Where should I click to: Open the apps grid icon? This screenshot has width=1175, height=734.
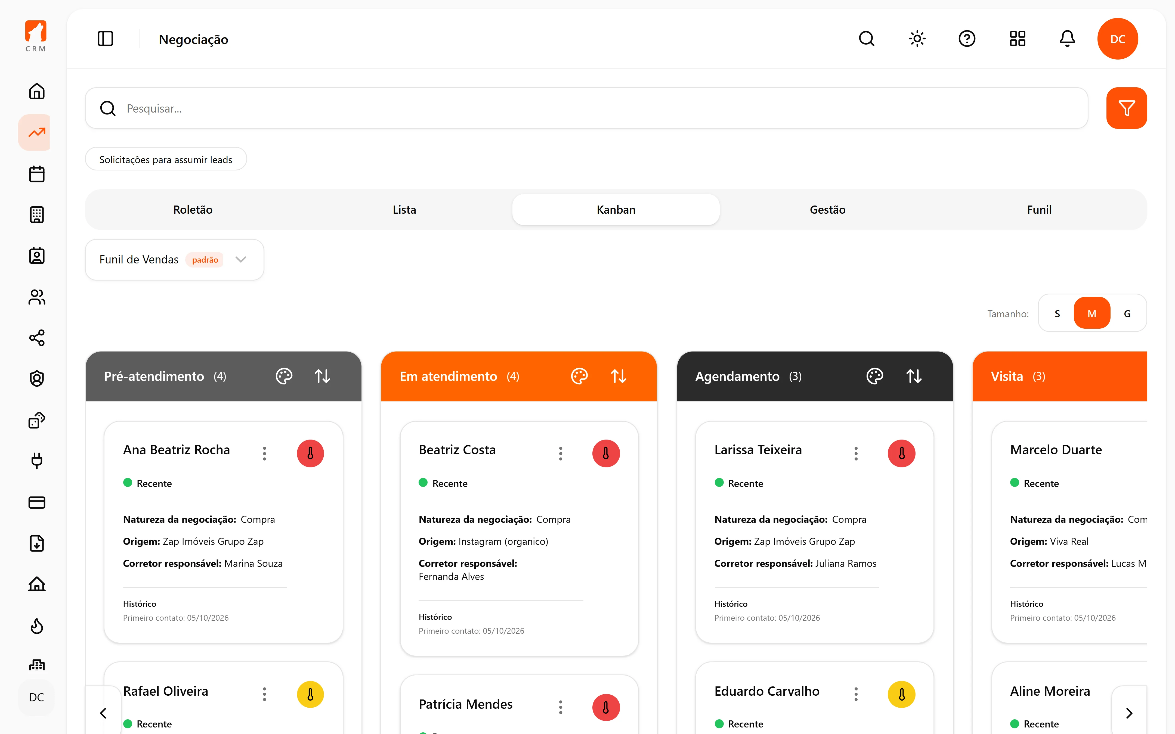pyautogui.click(x=1017, y=39)
